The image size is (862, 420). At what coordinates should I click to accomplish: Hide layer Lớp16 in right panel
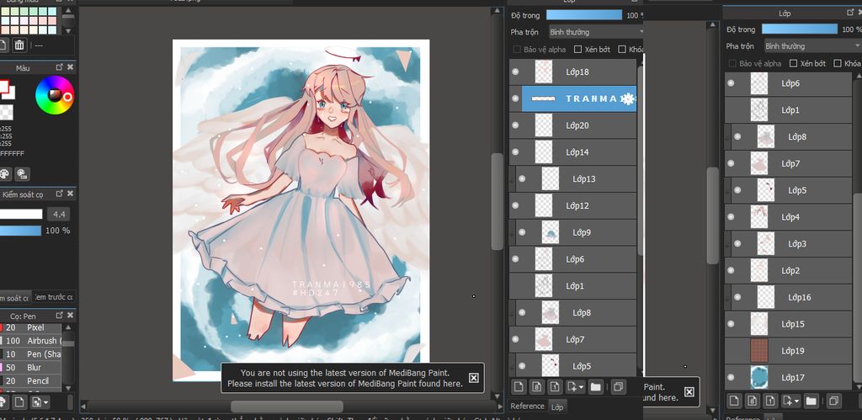click(x=737, y=297)
